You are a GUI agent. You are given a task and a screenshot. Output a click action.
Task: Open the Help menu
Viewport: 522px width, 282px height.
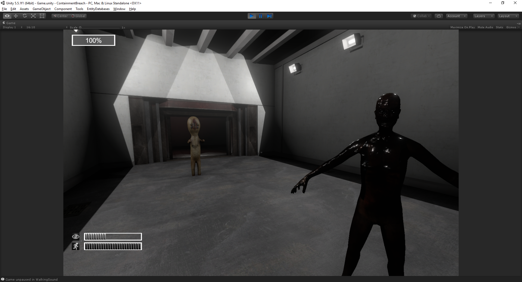tap(132, 9)
